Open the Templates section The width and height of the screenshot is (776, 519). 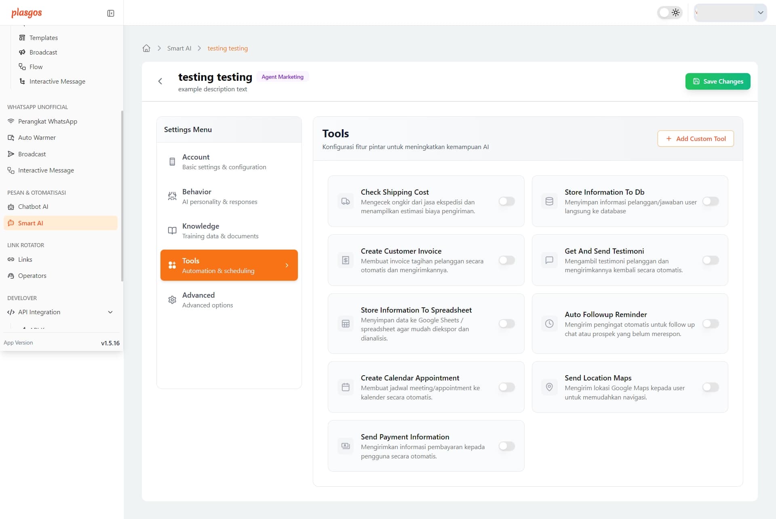[x=43, y=38]
